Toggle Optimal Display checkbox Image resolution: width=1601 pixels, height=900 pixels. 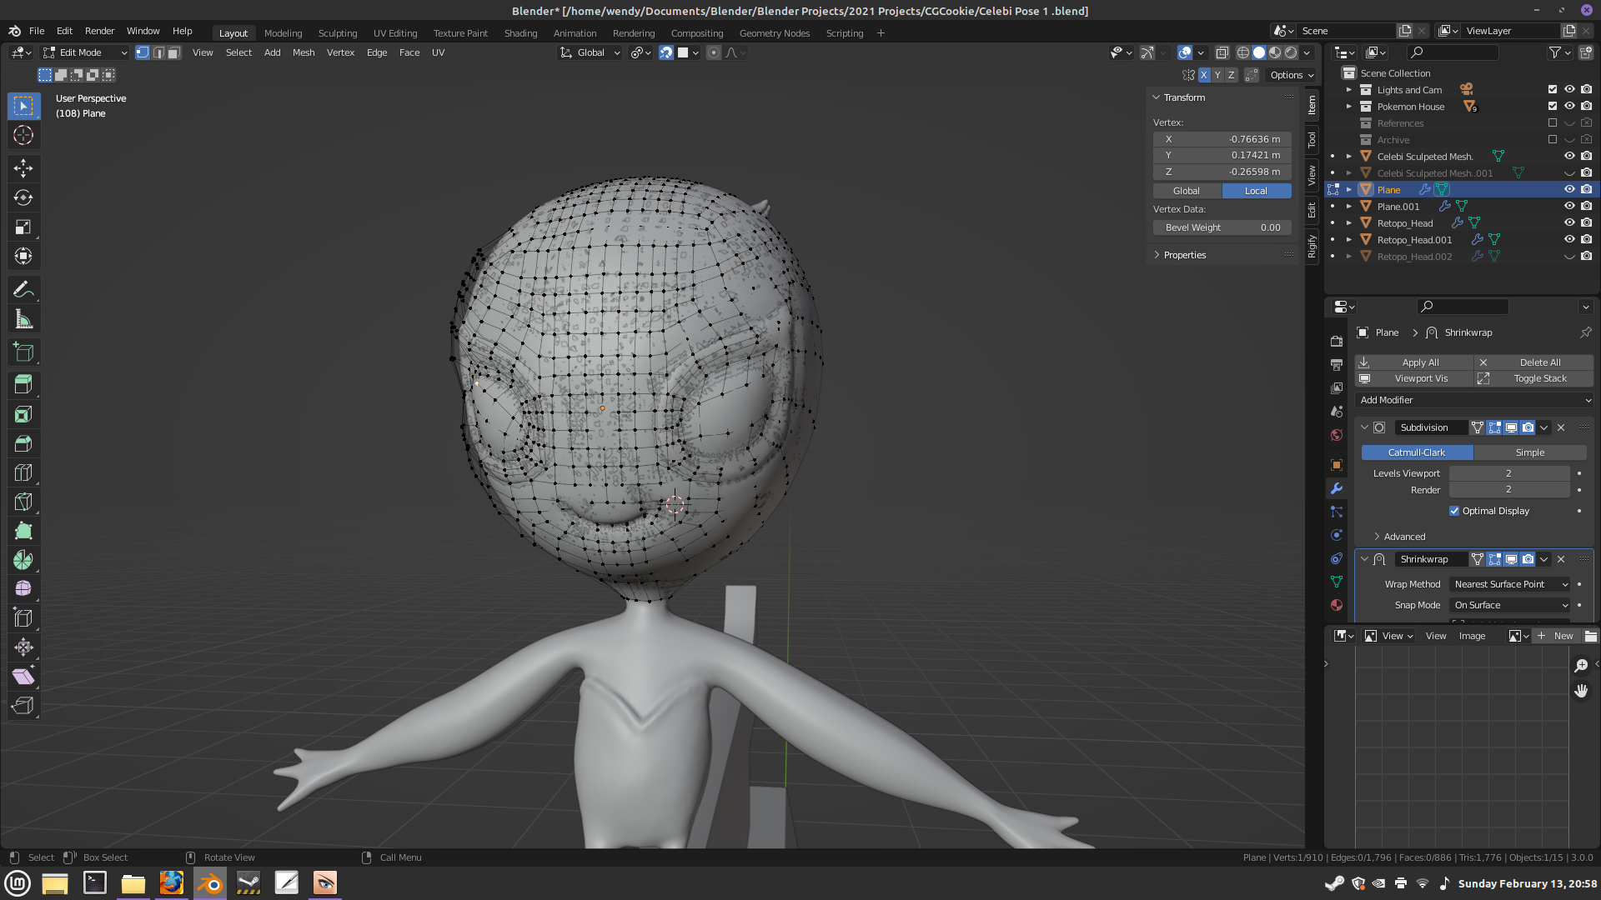pos(1454,511)
